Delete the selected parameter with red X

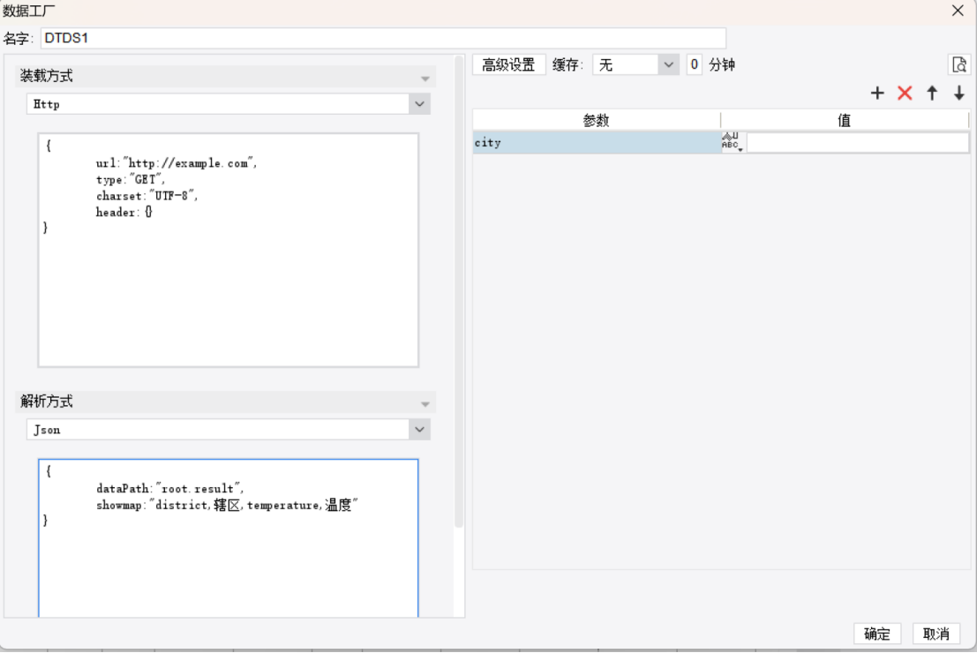(x=905, y=94)
